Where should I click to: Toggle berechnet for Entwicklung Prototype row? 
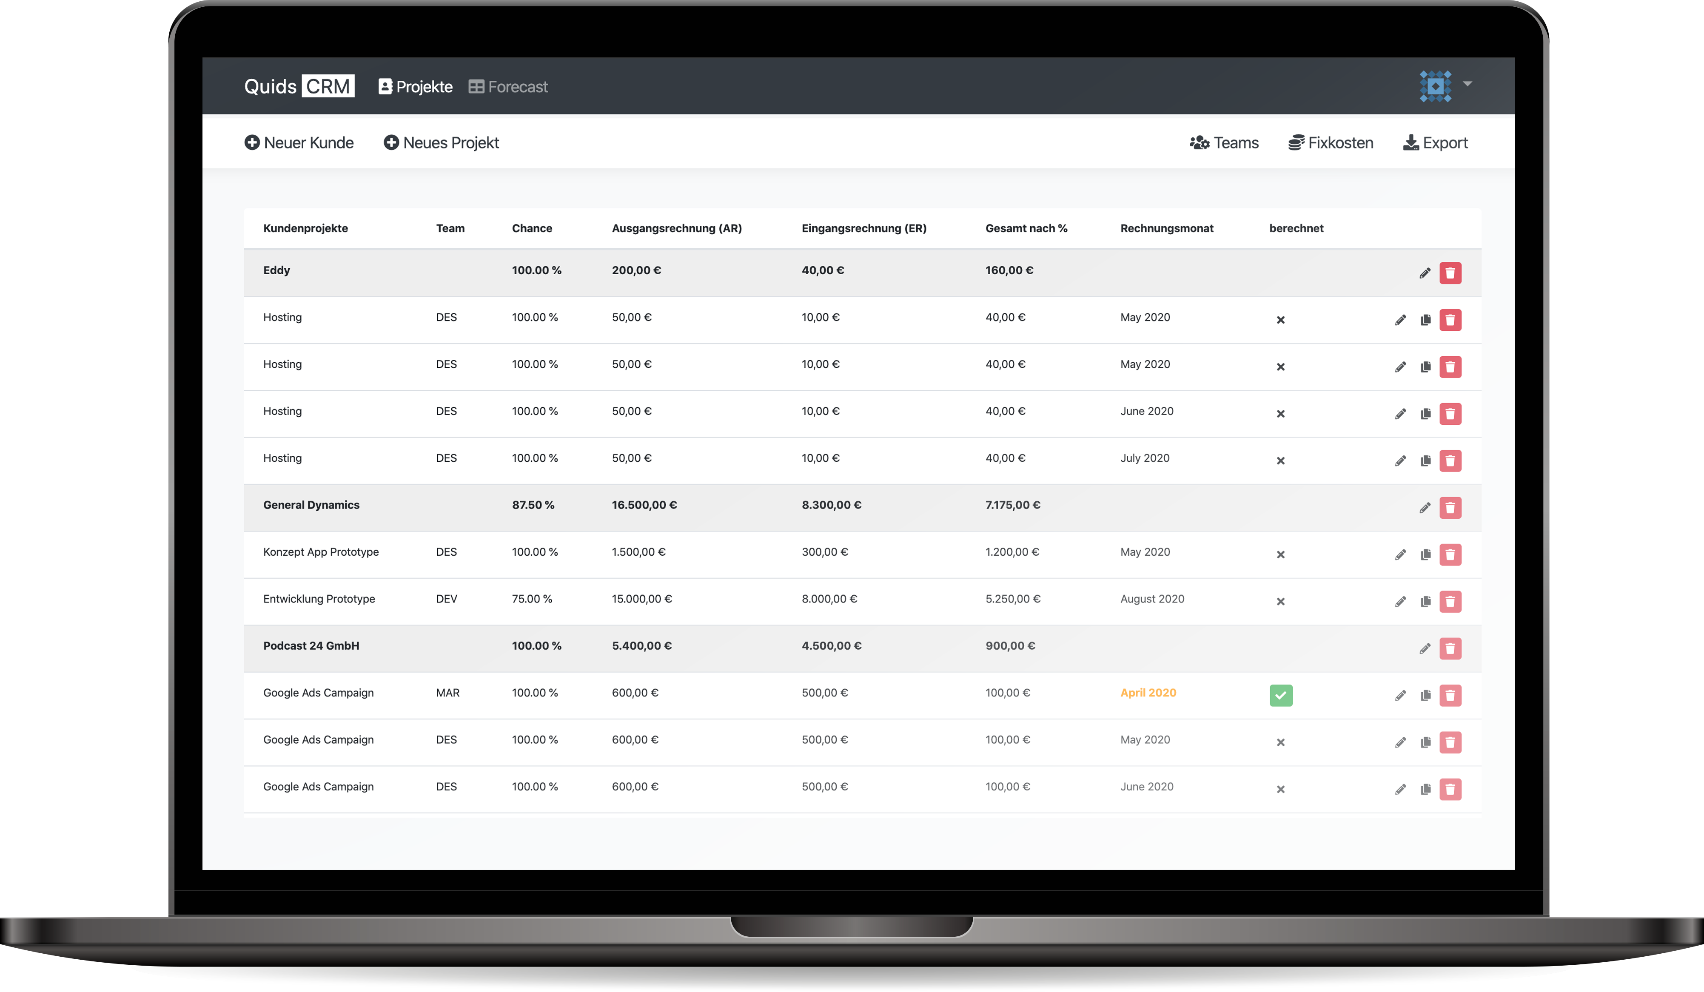coord(1281,601)
